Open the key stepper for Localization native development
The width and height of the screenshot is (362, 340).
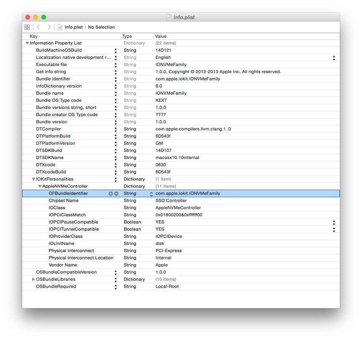click(x=116, y=58)
